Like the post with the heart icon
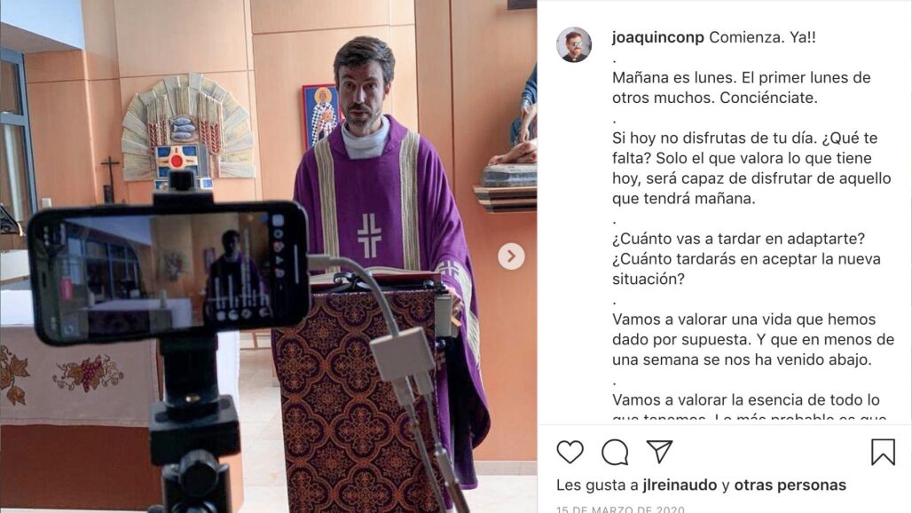912x513 pixels. click(x=570, y=452)
